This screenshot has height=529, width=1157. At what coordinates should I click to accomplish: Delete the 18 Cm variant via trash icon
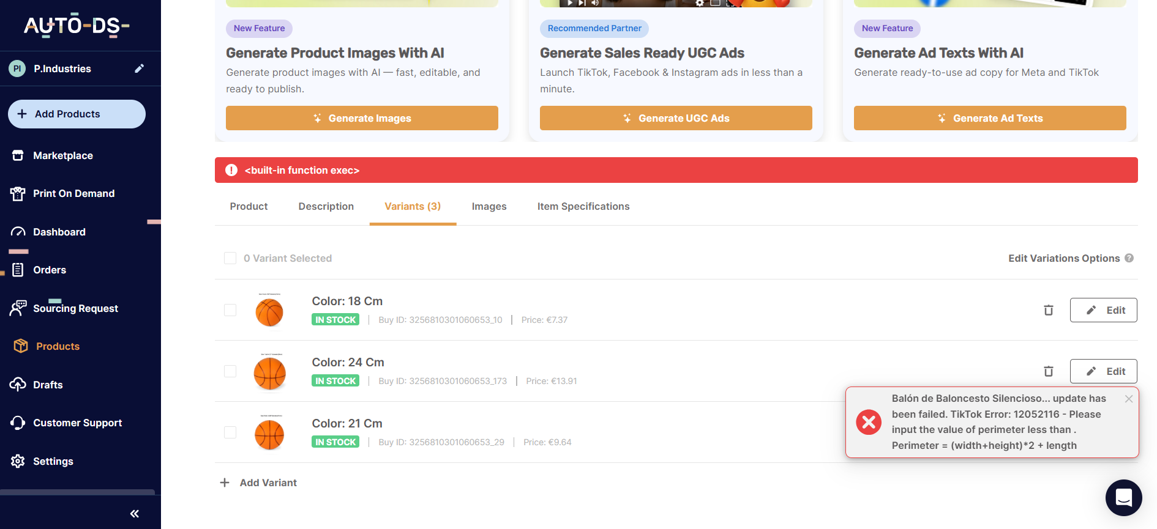1048,310
